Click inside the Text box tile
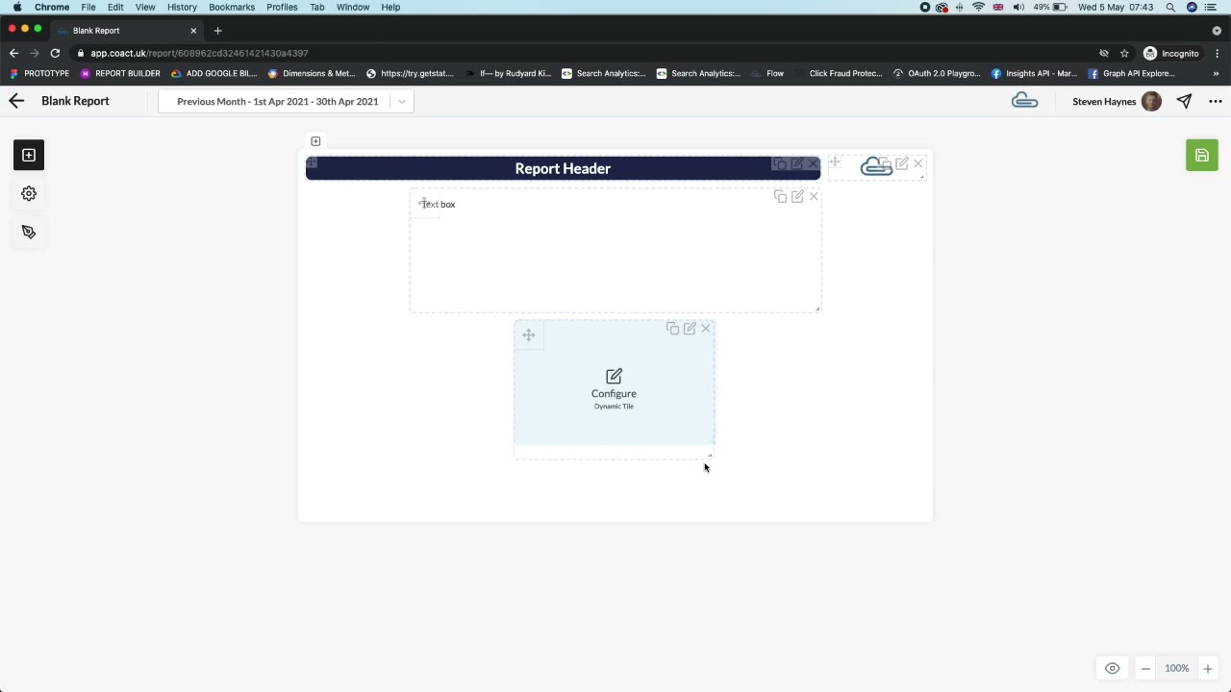Image resolution: width=1231 pixels, height=692 pixels. [x=615, y=252]
